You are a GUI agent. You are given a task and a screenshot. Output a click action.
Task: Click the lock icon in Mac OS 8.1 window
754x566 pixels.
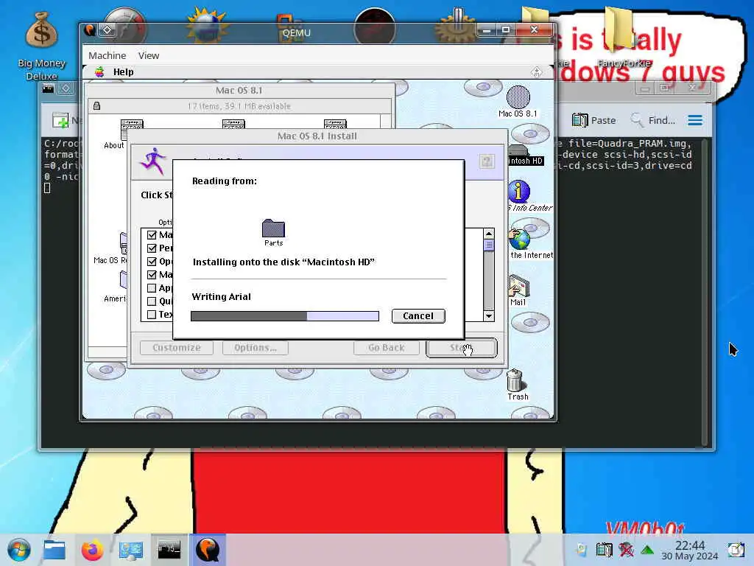pos(96,106)
